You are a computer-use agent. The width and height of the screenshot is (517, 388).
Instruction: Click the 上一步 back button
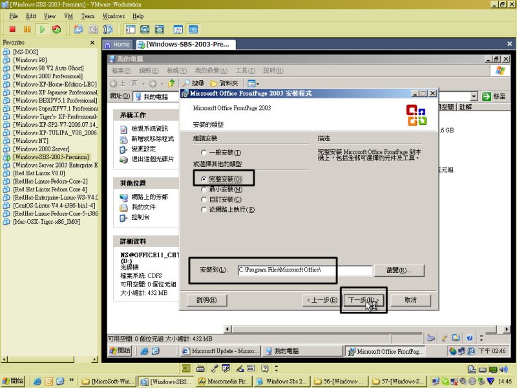click(322, 300)
